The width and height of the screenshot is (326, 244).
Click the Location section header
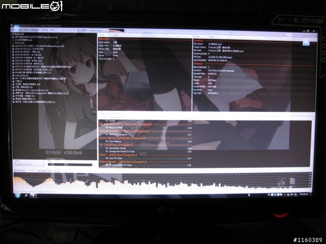pyautogui.click(x=198, y=41)
